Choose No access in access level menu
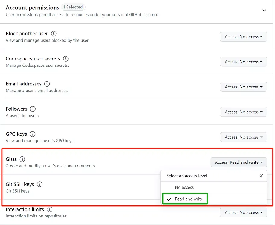 point(184,187)
